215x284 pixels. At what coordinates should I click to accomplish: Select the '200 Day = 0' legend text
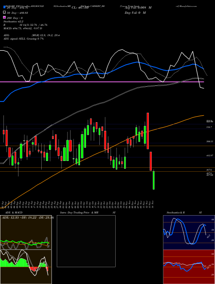[x=15, y=18]
